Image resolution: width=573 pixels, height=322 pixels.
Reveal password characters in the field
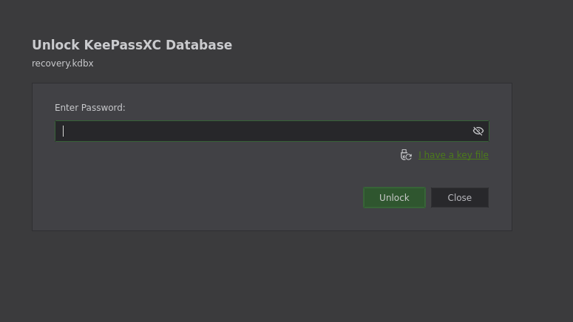478,131
